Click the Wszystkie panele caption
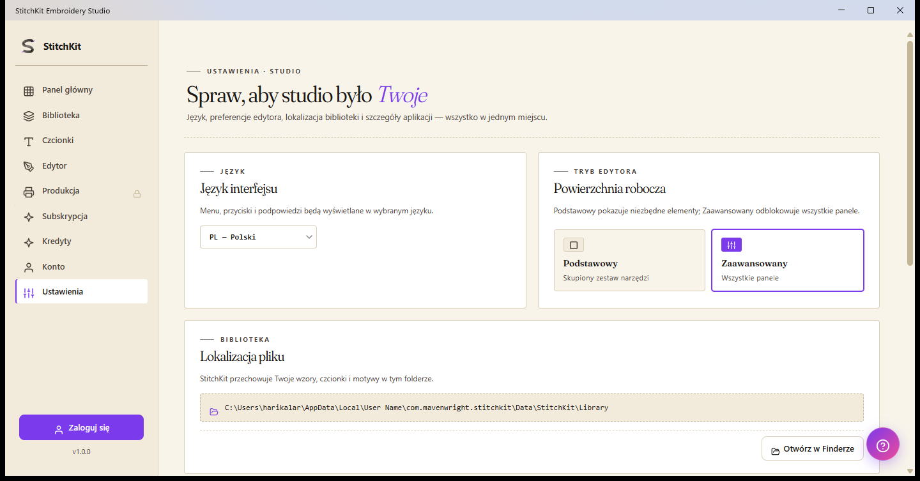 click(750, 279)
